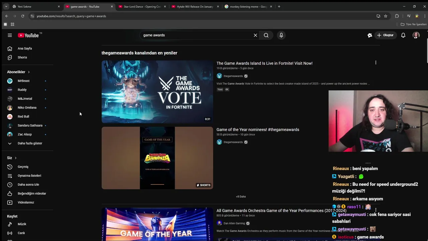Viewport: 428px width, 241px height.
Task: Activate voice search microphone icon
Action: click(281, 35)
